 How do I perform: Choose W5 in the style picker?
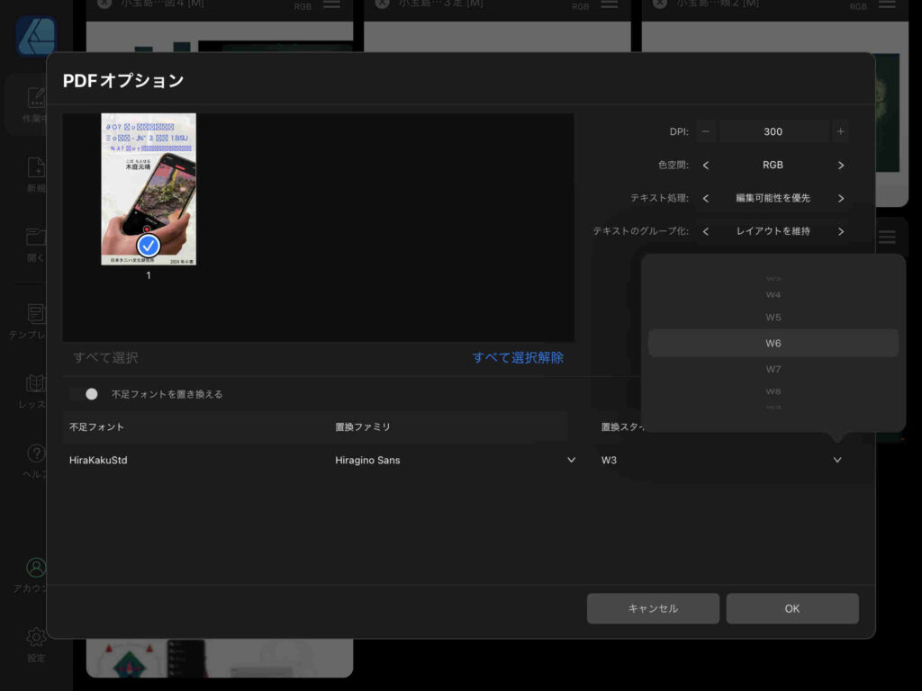(773, 318)
